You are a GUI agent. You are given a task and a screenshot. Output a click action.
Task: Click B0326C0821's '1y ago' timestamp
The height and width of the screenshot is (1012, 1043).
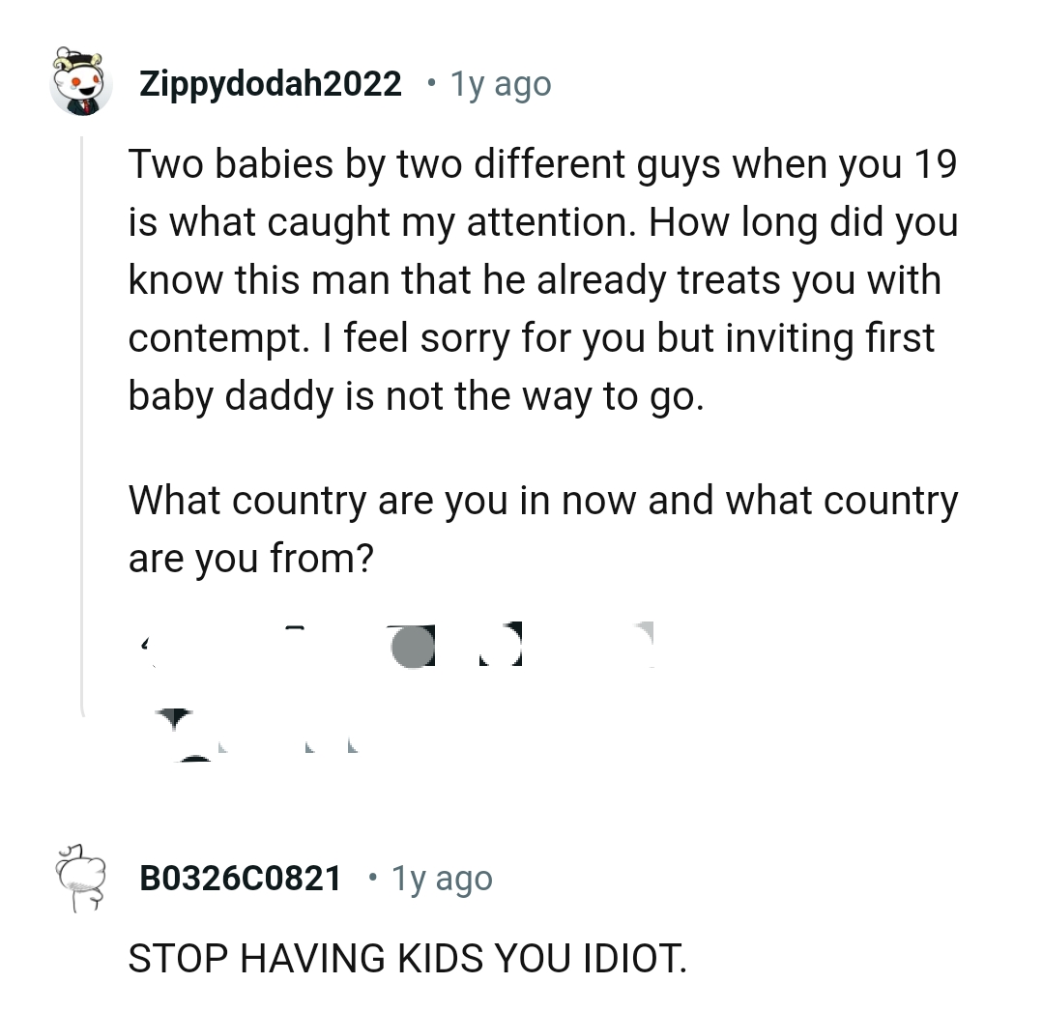441,878
